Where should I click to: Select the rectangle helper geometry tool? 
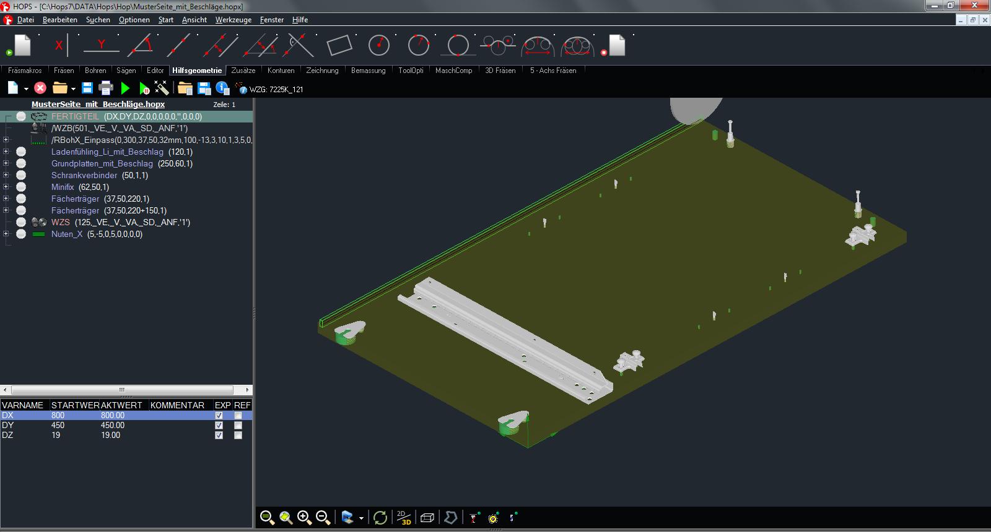339,45
